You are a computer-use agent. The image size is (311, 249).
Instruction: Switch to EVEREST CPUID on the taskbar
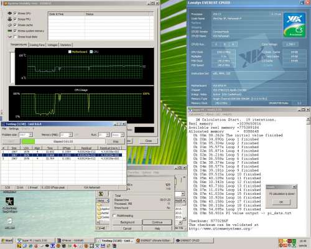194,240
